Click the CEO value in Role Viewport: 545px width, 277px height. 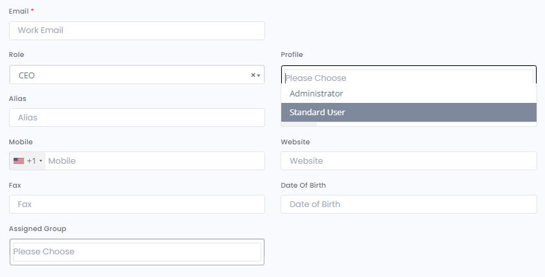pyautogui.click(x=27, y=75)
